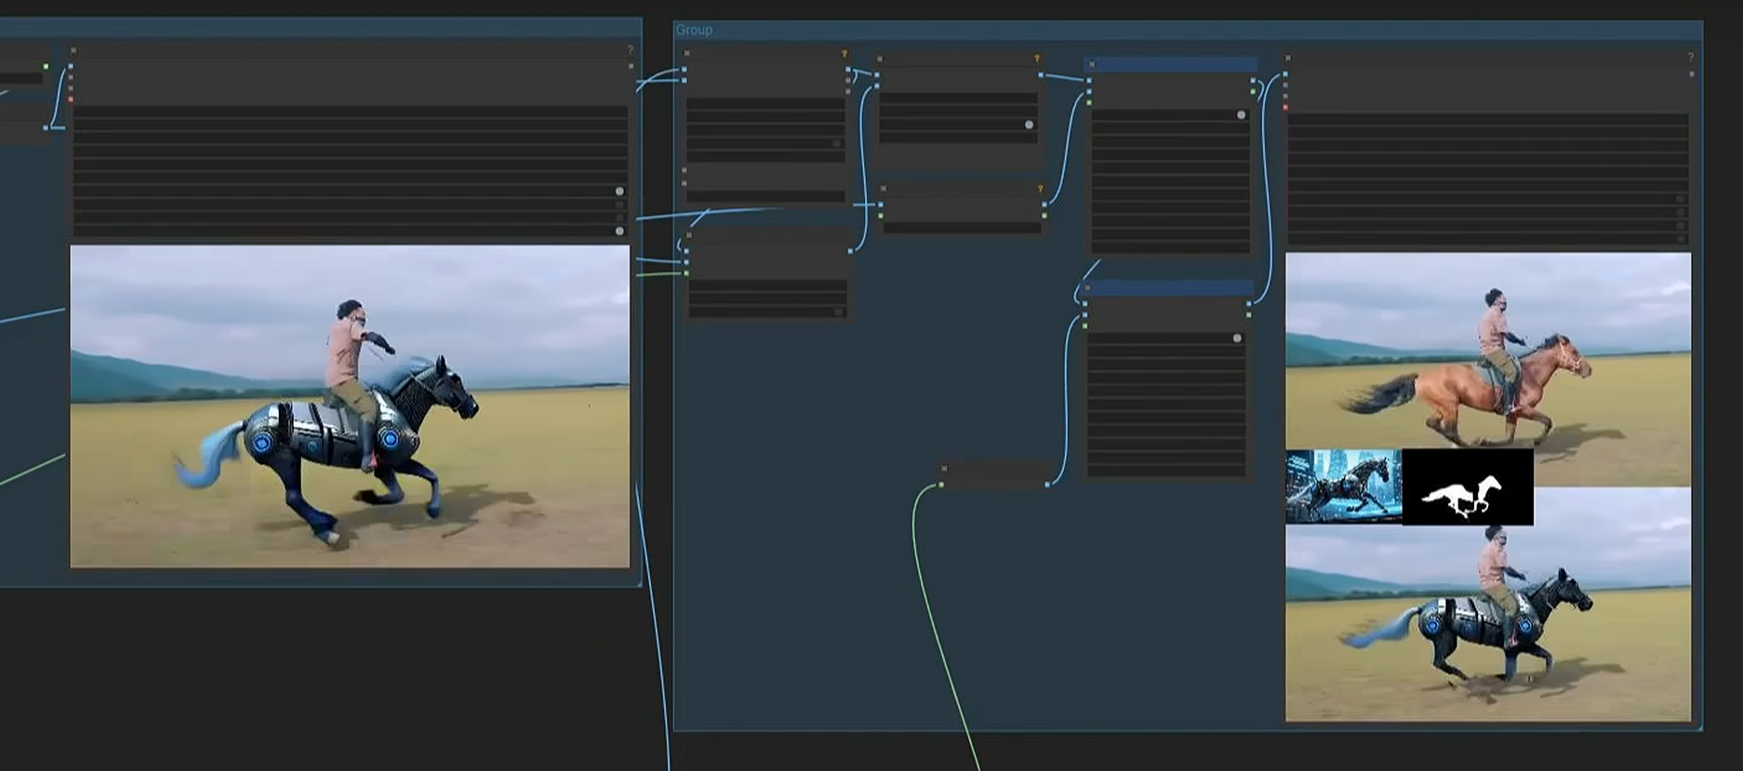This screenshot has height=771, width=1743.
Task: Select the large robot horse preview on the left
Action: pyautogui.click(x=350, y=405)
